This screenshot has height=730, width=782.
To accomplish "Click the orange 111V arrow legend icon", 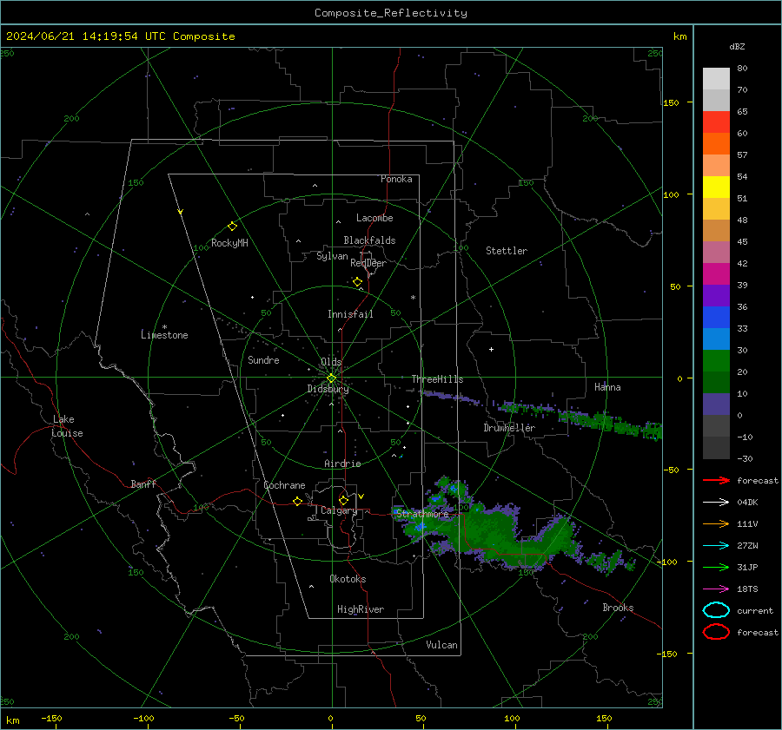I will click(x=716, y=523).
